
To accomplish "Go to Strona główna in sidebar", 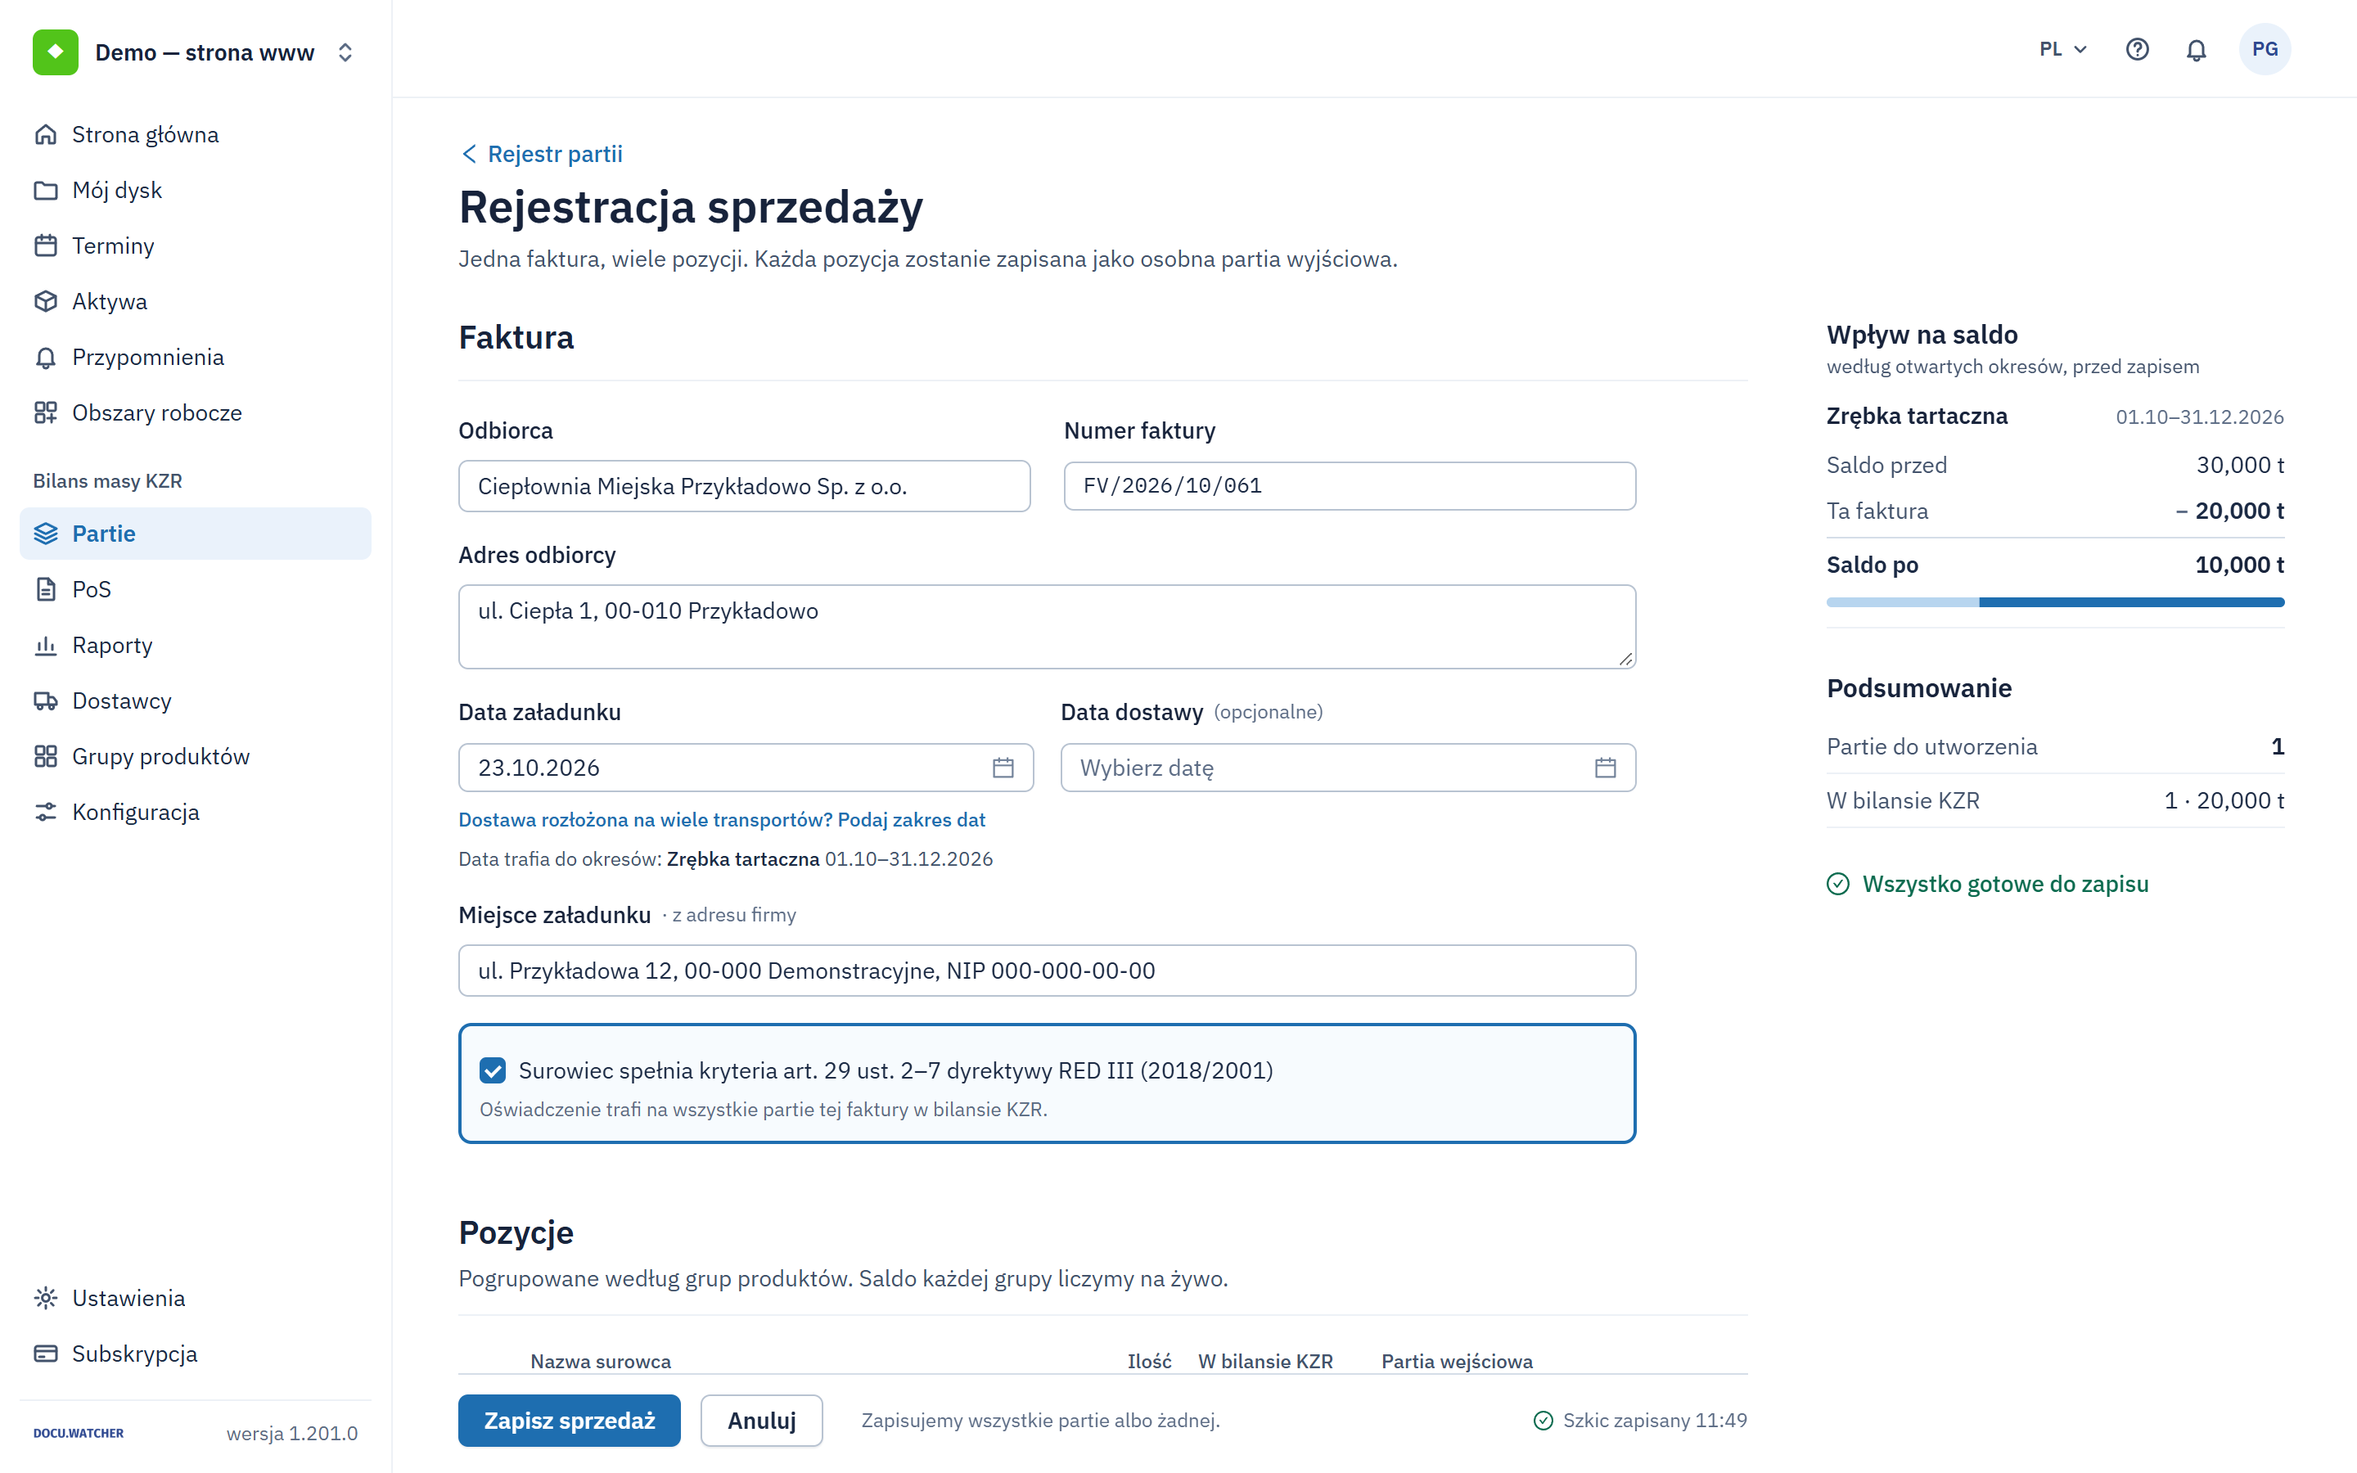I will pyautogui.click(x=195, y=134).
